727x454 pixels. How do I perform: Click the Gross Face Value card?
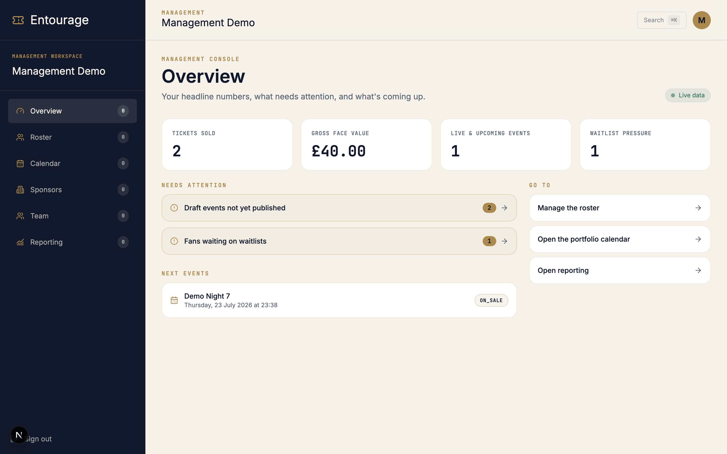click(366, 145)
